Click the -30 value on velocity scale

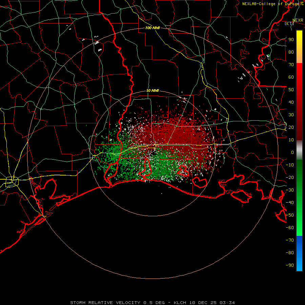tap(290, 190)
